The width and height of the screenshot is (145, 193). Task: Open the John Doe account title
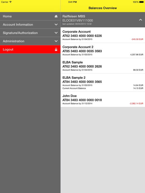[69, 96]
